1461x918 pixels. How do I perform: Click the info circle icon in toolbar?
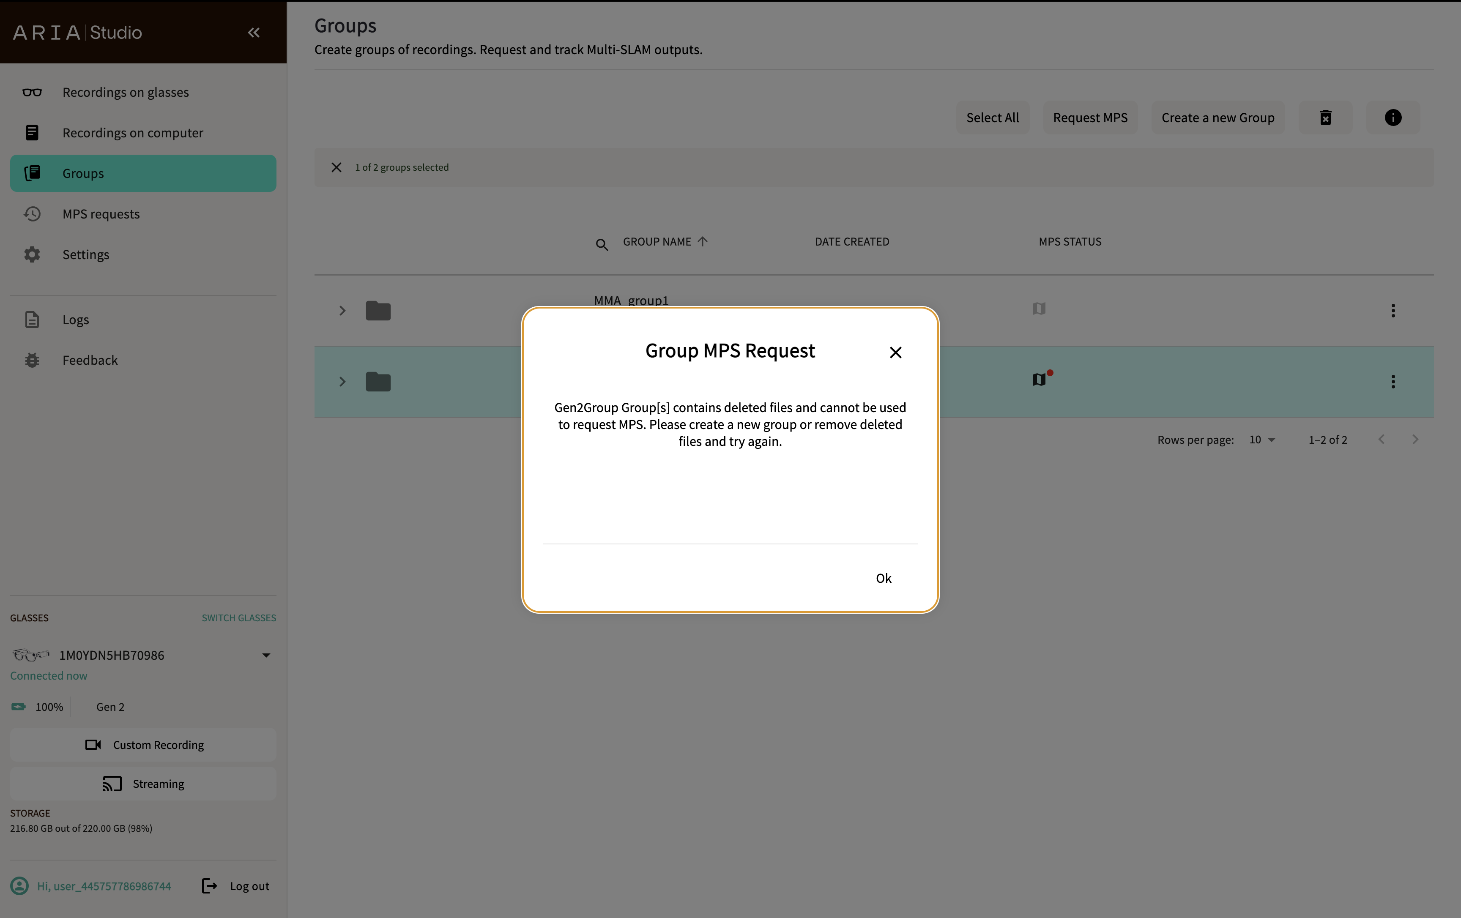click(1393, 117)
